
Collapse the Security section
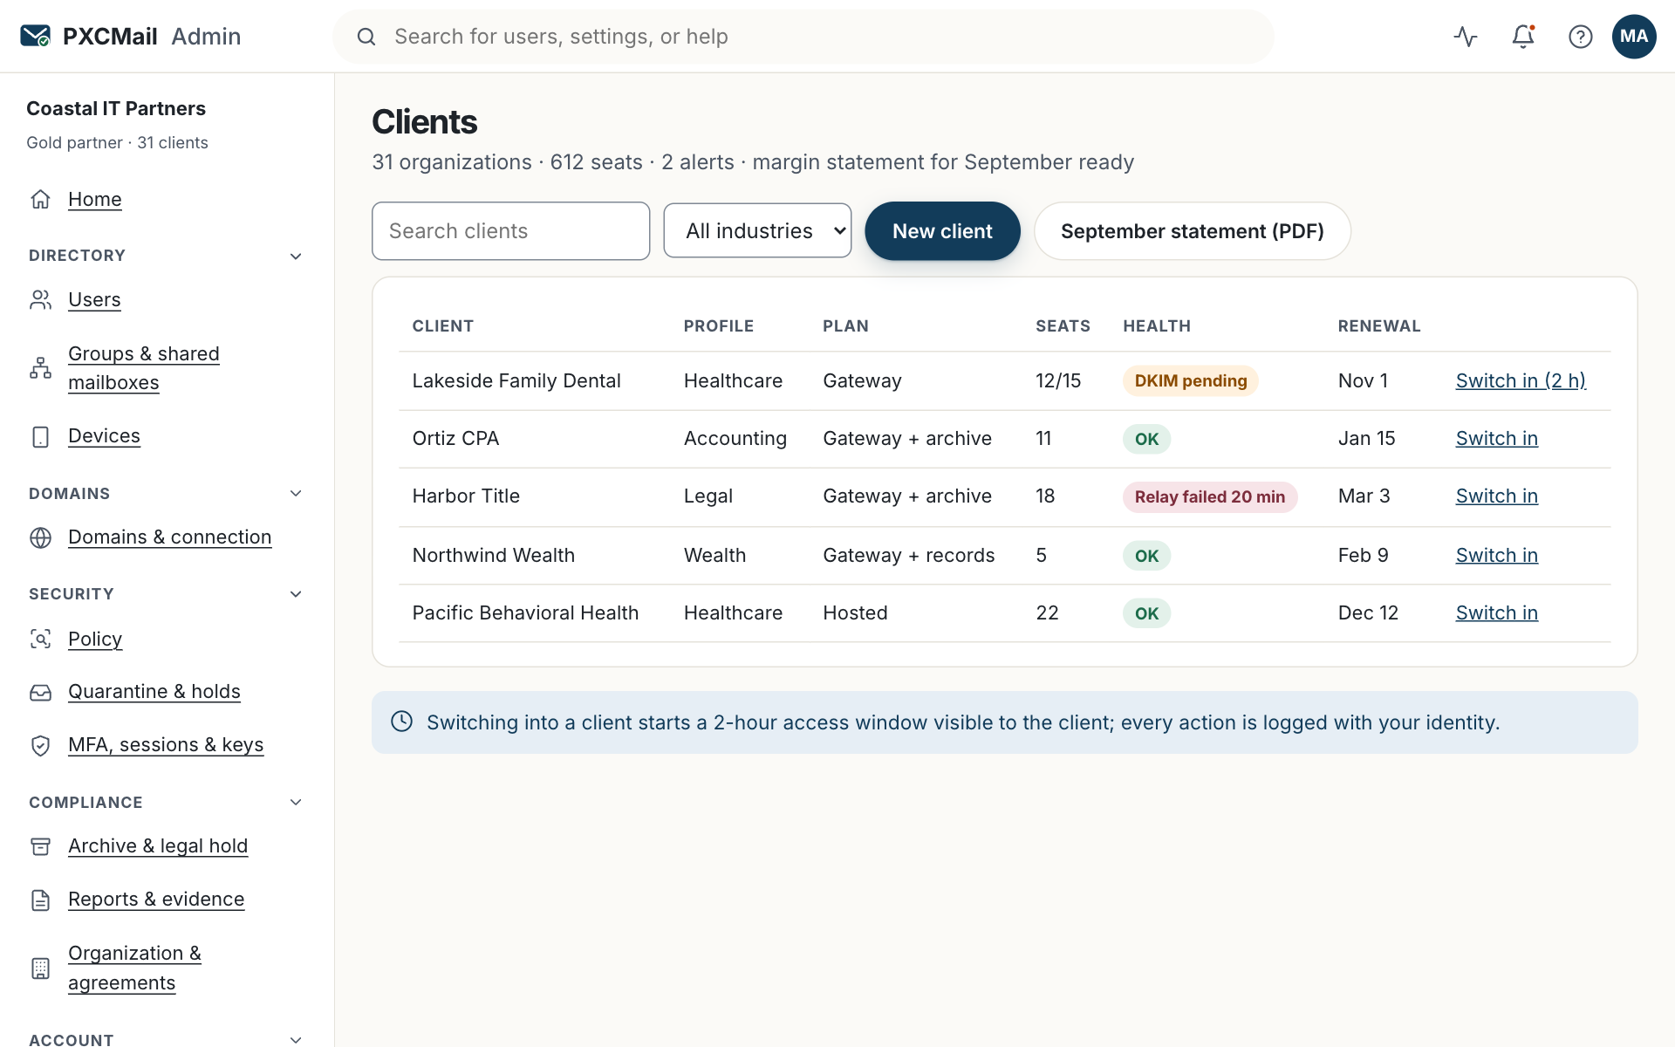point(296,594)
